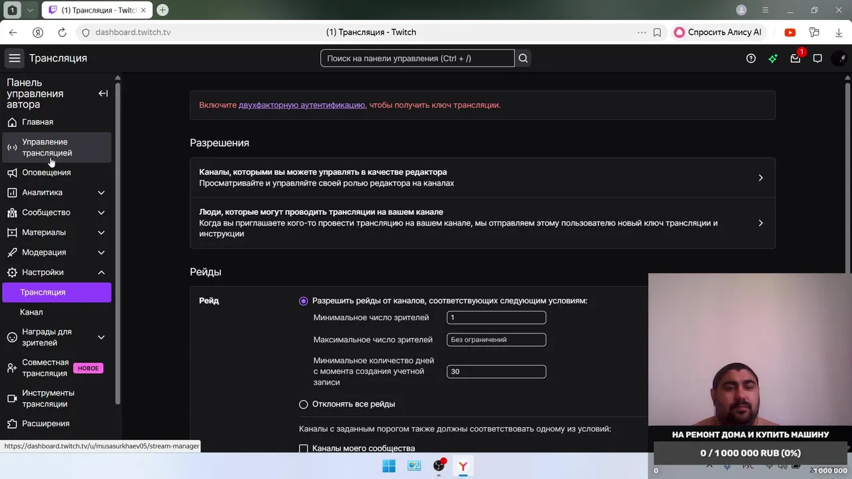
Task: Open the YouTube extension icon
Action: pos(790,32)
